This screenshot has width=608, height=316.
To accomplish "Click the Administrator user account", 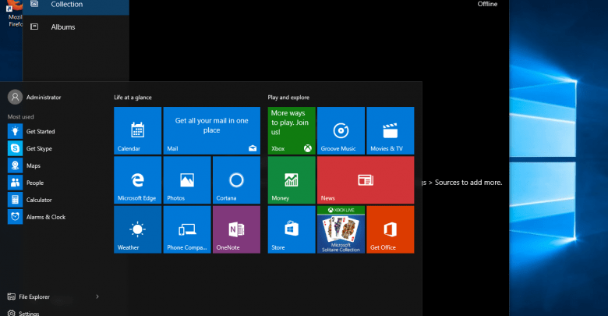I will pos(35,97).
